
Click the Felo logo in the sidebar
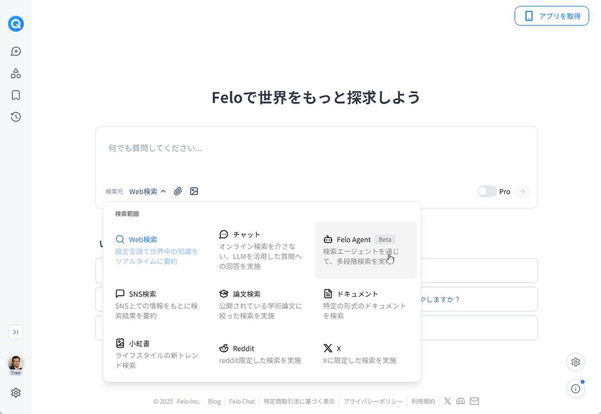(16, 23)
